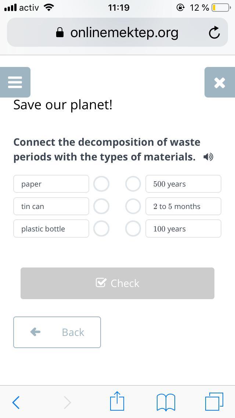The width and height of the screenshot is (235, 418).
Task: Reload the page in Safari
Action: pos(214,33)
